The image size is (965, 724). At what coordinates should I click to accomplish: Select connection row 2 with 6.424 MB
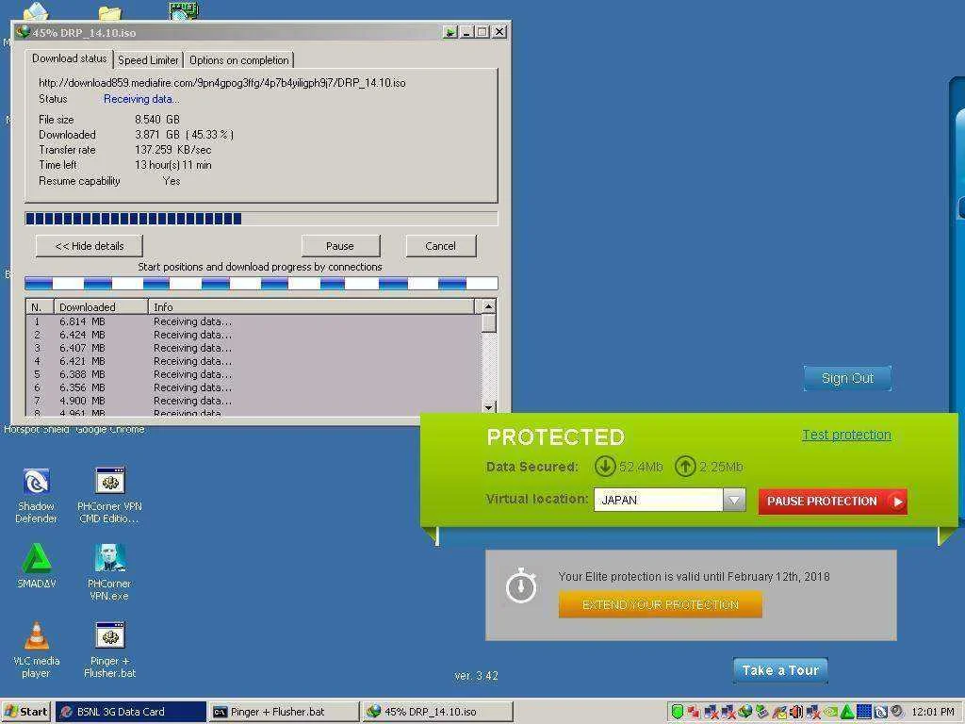(x=254, y=335)
